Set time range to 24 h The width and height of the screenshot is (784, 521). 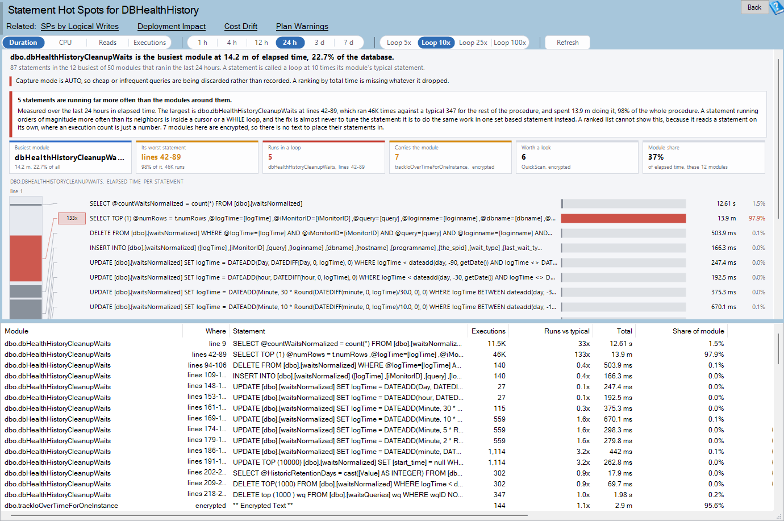click(x=290, y=43)
